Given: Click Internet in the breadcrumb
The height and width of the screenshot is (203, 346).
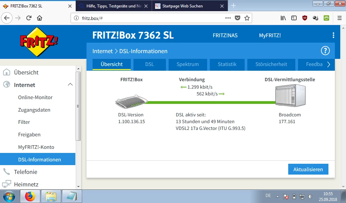Looking at the screenshot, I should pyautogui.click(x=102, y=51).
